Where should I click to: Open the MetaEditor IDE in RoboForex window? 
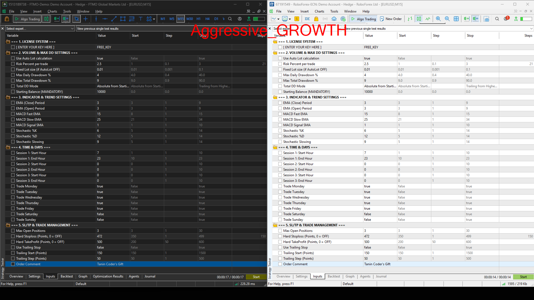307,19
